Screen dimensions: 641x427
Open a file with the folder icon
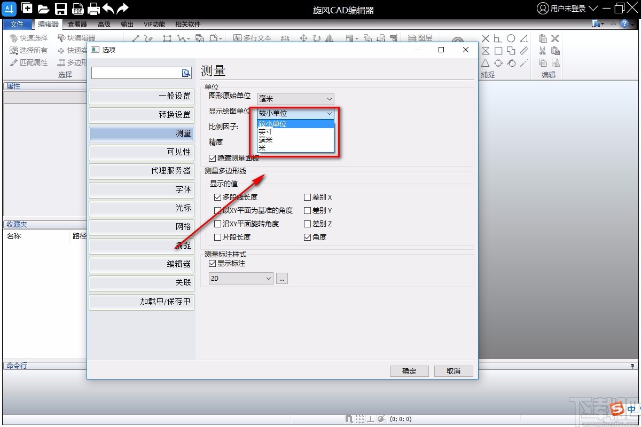point(43,9)
